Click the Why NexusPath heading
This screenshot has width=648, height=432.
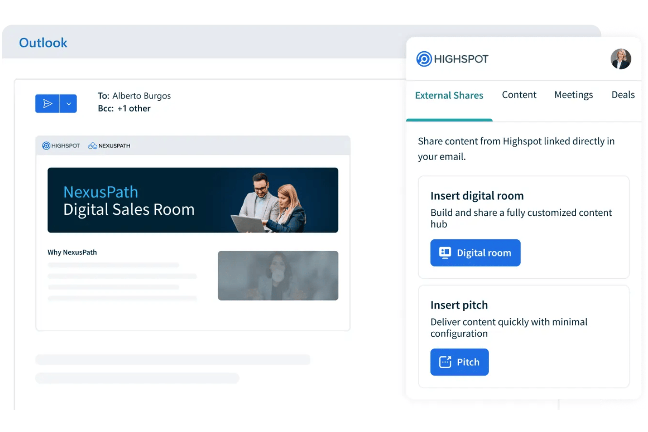[72, 253]
